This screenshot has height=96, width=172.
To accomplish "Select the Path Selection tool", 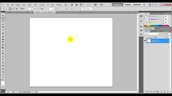I will point(3,63).
